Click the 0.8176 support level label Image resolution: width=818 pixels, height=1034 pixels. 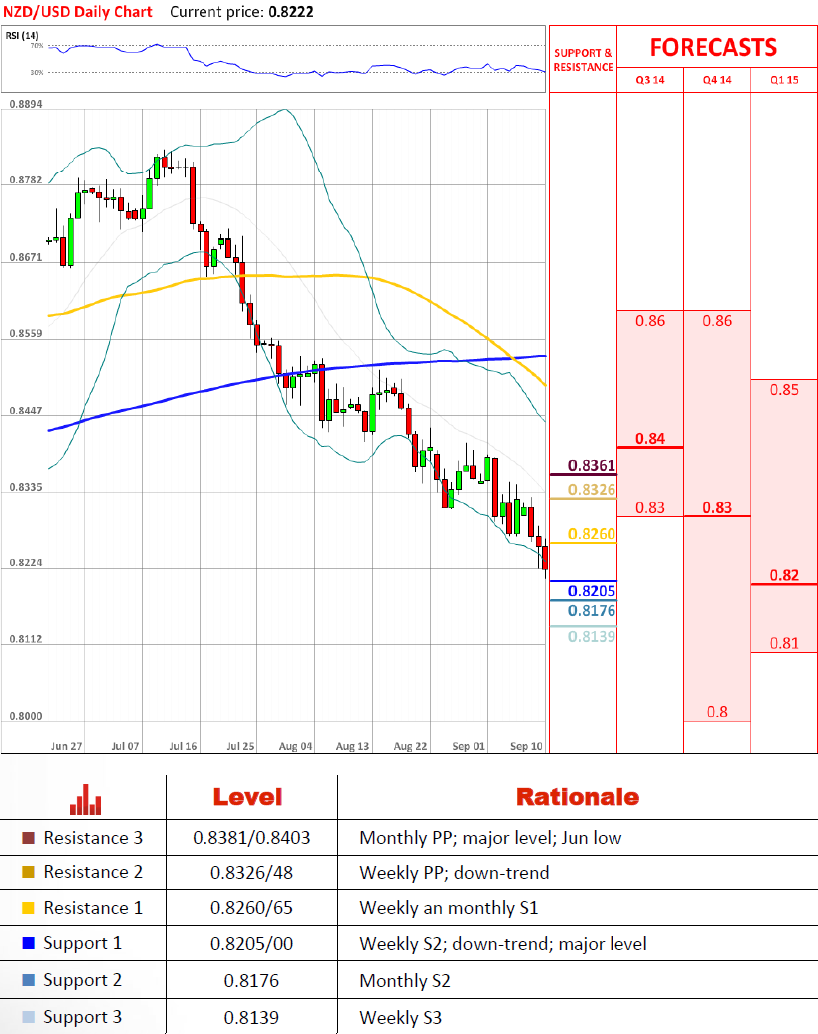592,610
